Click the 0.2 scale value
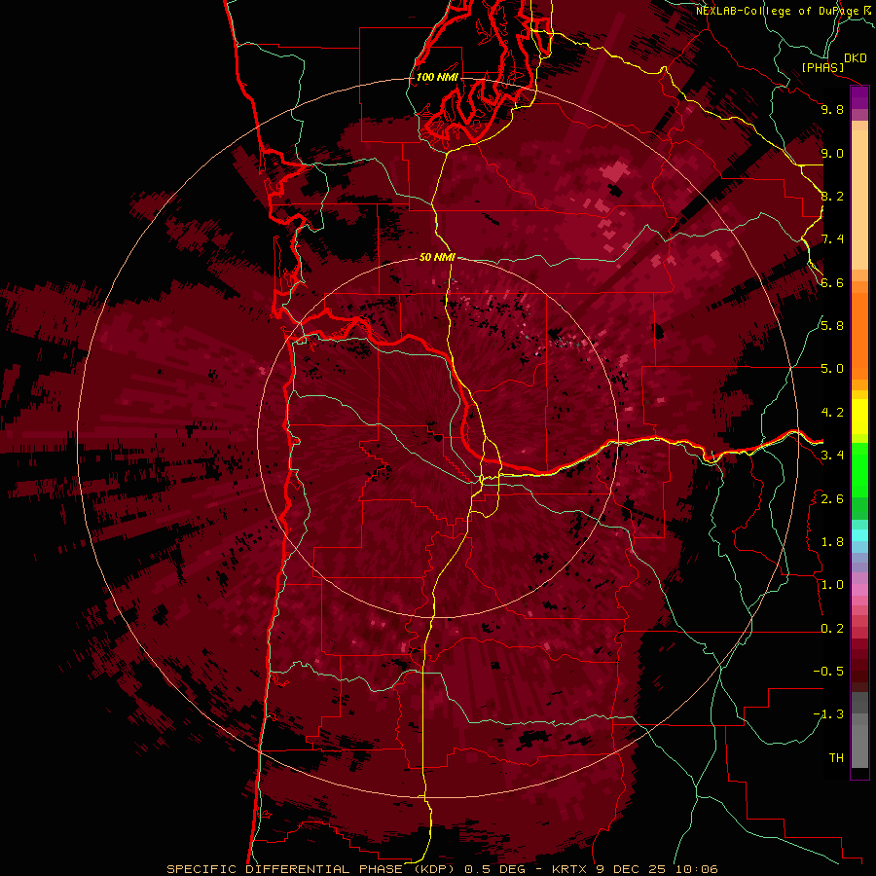The width and height of the screenshot is (876, 876). point(832,629)
